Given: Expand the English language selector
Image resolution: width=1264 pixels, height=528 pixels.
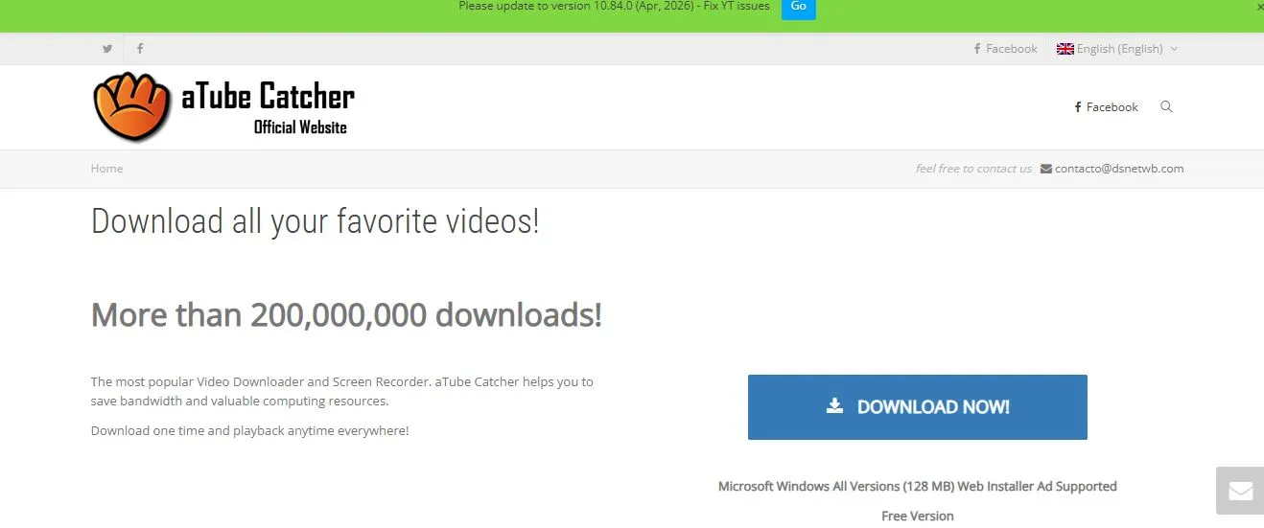Looking at the screenshot, I should point(1117,49).
